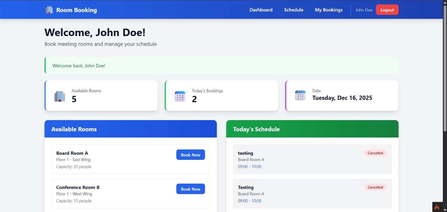Click the scrollbar up arrow
Image resolution: width=447 pixels, height=212 pixels.
click(x=445, y=2)
